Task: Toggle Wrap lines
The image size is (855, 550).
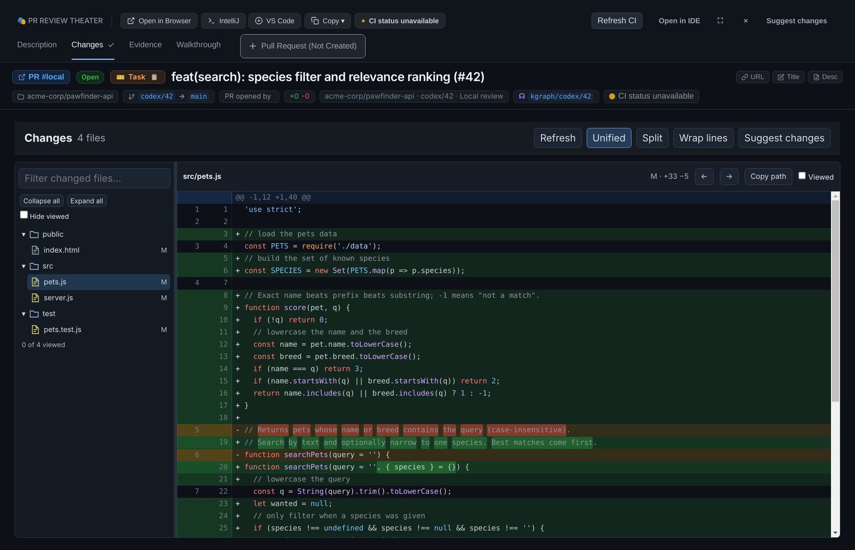Action: pos(703,138)
